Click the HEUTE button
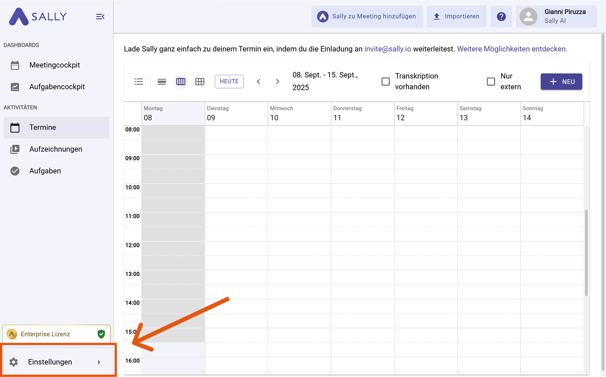This screenshot has width=606, height=377. pyautogui.click(x=229, y=81)
